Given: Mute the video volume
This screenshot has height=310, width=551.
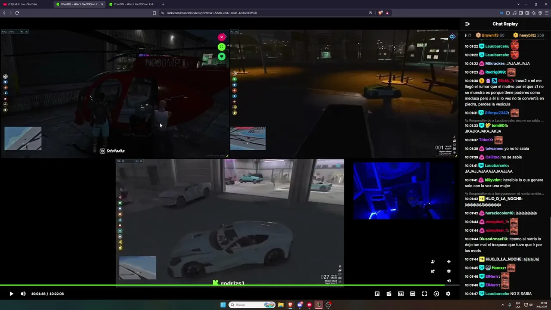Looking at the screenshot, I should tap(23, 294).
